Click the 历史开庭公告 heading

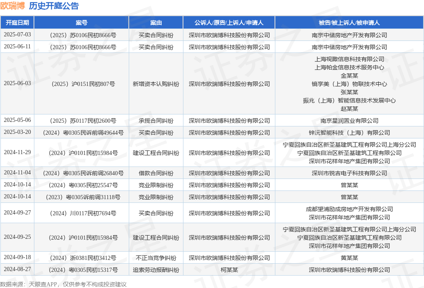tap(54, 6)
